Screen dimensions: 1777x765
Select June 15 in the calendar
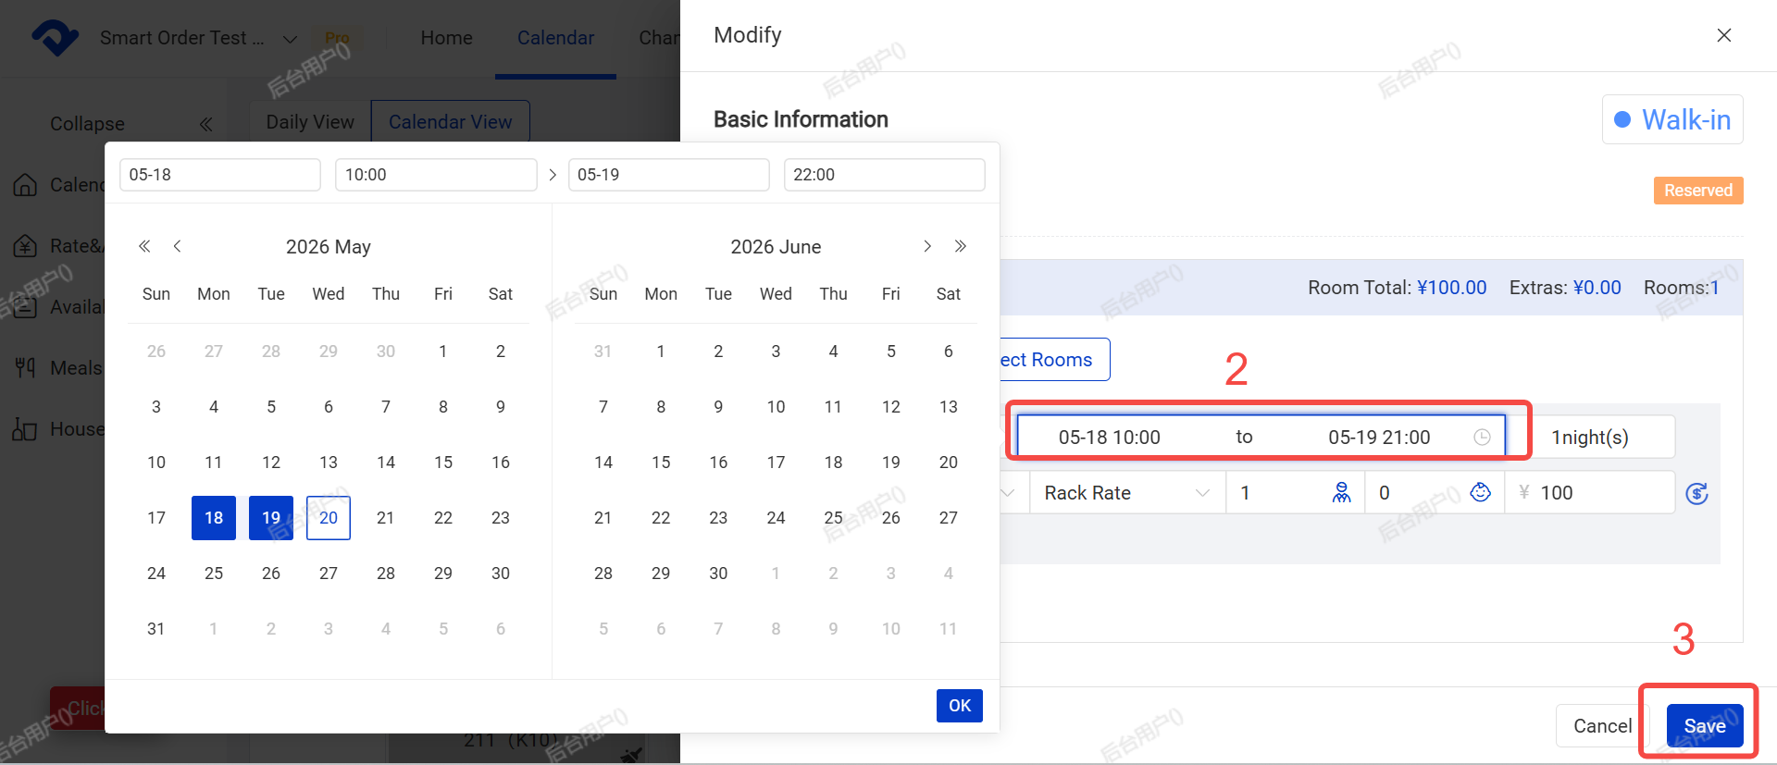click(661, 463)
